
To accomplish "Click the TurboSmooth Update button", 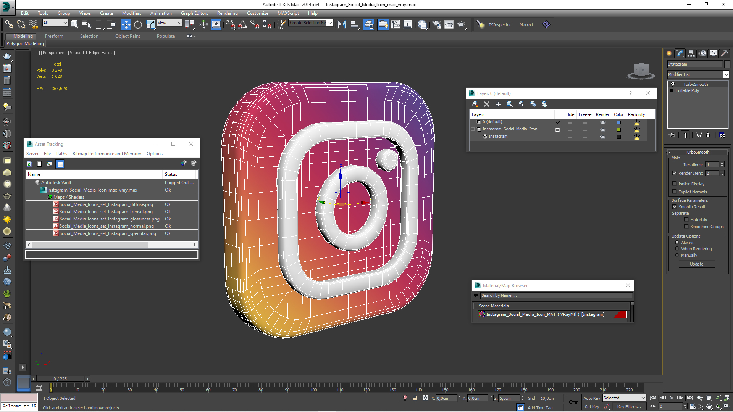I will 696,264.
